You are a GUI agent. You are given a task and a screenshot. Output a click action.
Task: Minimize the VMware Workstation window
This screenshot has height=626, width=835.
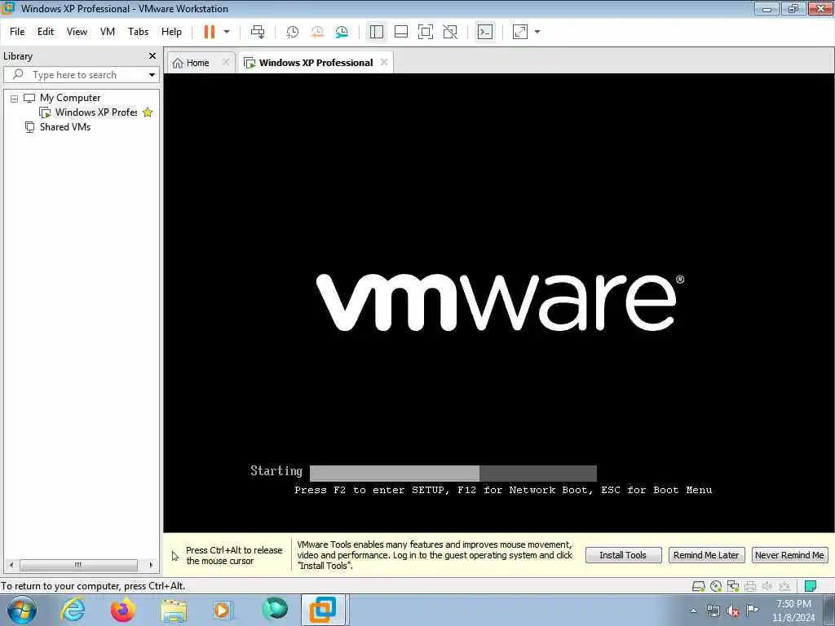pos(767,8)
